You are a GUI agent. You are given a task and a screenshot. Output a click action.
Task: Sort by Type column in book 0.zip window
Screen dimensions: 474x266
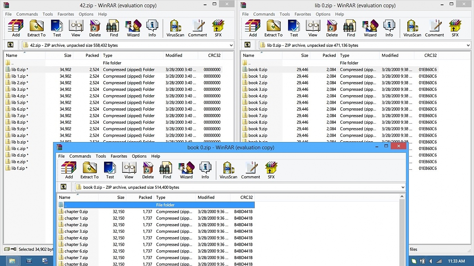click(x=175, y=198)
